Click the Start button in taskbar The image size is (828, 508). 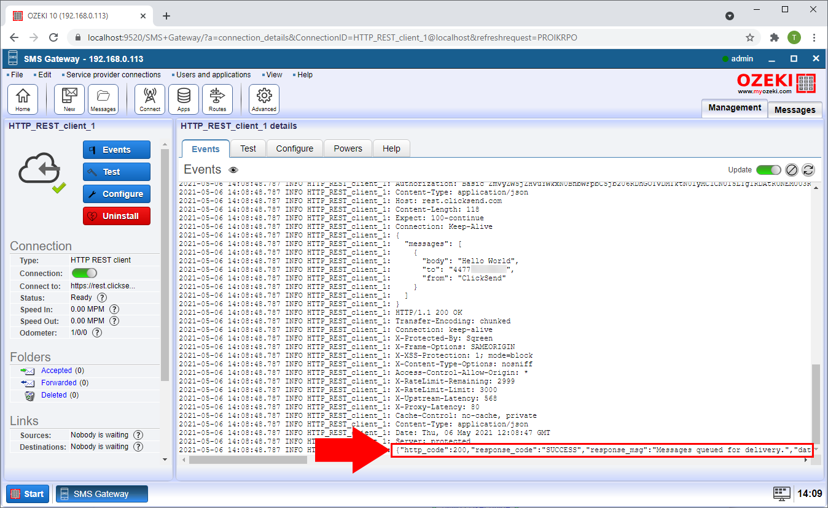tap(27, 494)
